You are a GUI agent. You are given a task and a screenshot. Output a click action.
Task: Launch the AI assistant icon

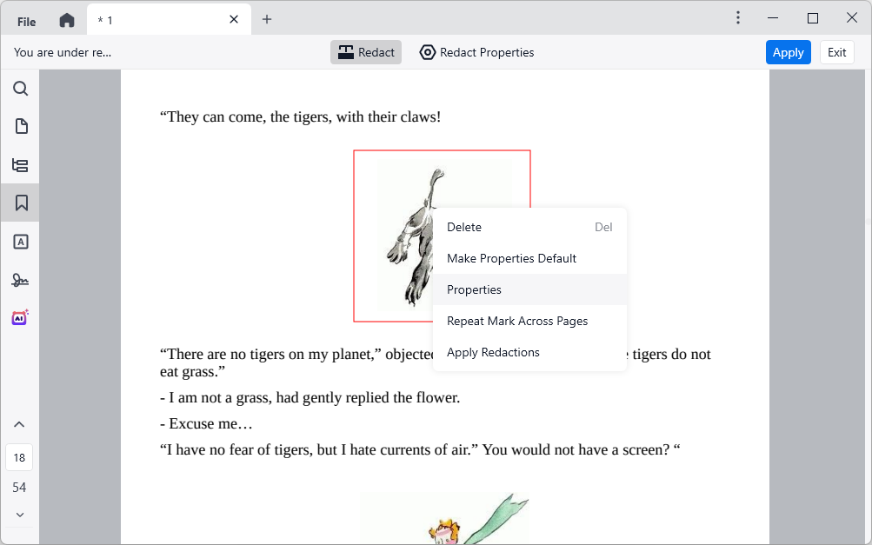(20, 318)
